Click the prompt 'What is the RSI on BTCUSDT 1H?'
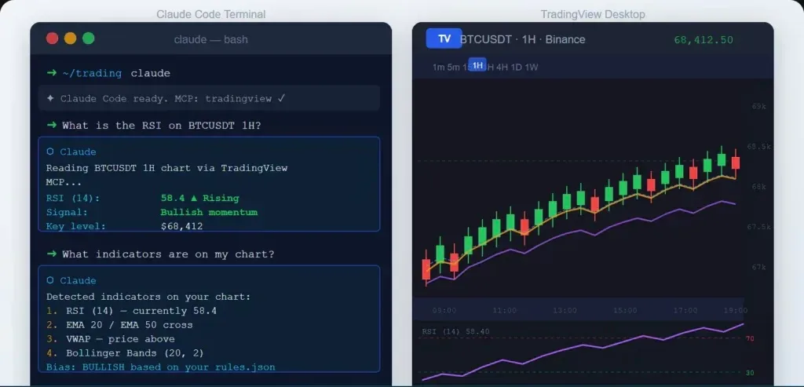This screenshot has width=804, height=387. (162, 126)
